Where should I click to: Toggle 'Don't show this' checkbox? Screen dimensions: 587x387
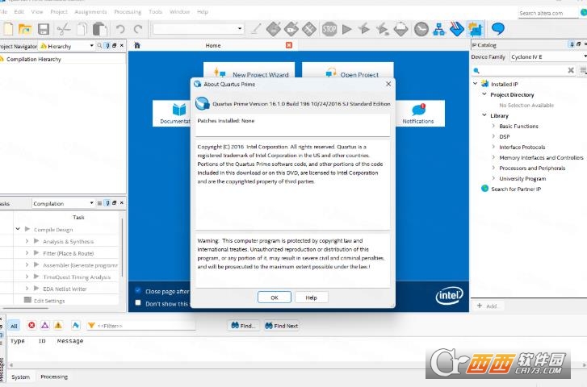coord(138,303)
